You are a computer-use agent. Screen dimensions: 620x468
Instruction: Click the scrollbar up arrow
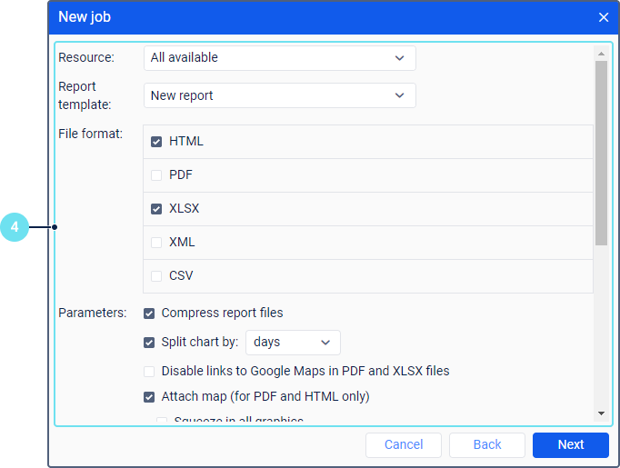click(601, 53)
